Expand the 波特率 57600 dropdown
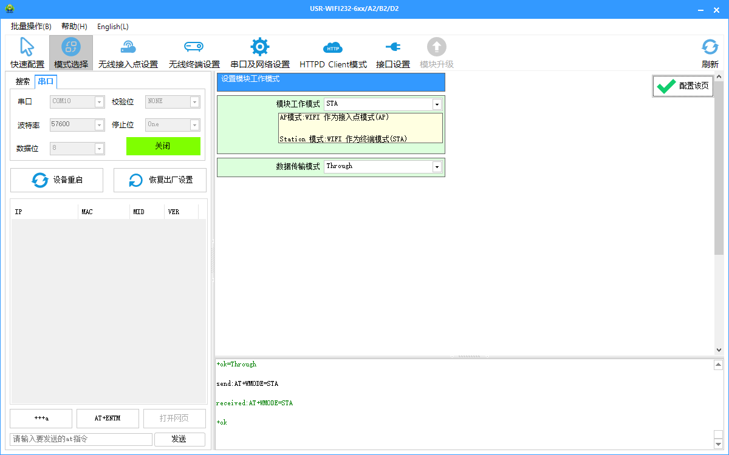 click(100, 125)
